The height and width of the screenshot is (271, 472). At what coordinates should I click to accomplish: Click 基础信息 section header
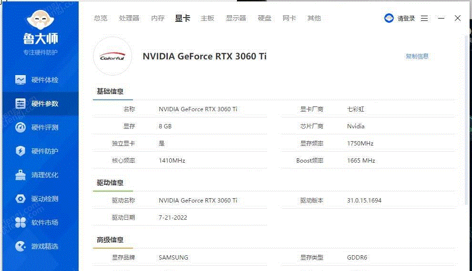[110, 91]
